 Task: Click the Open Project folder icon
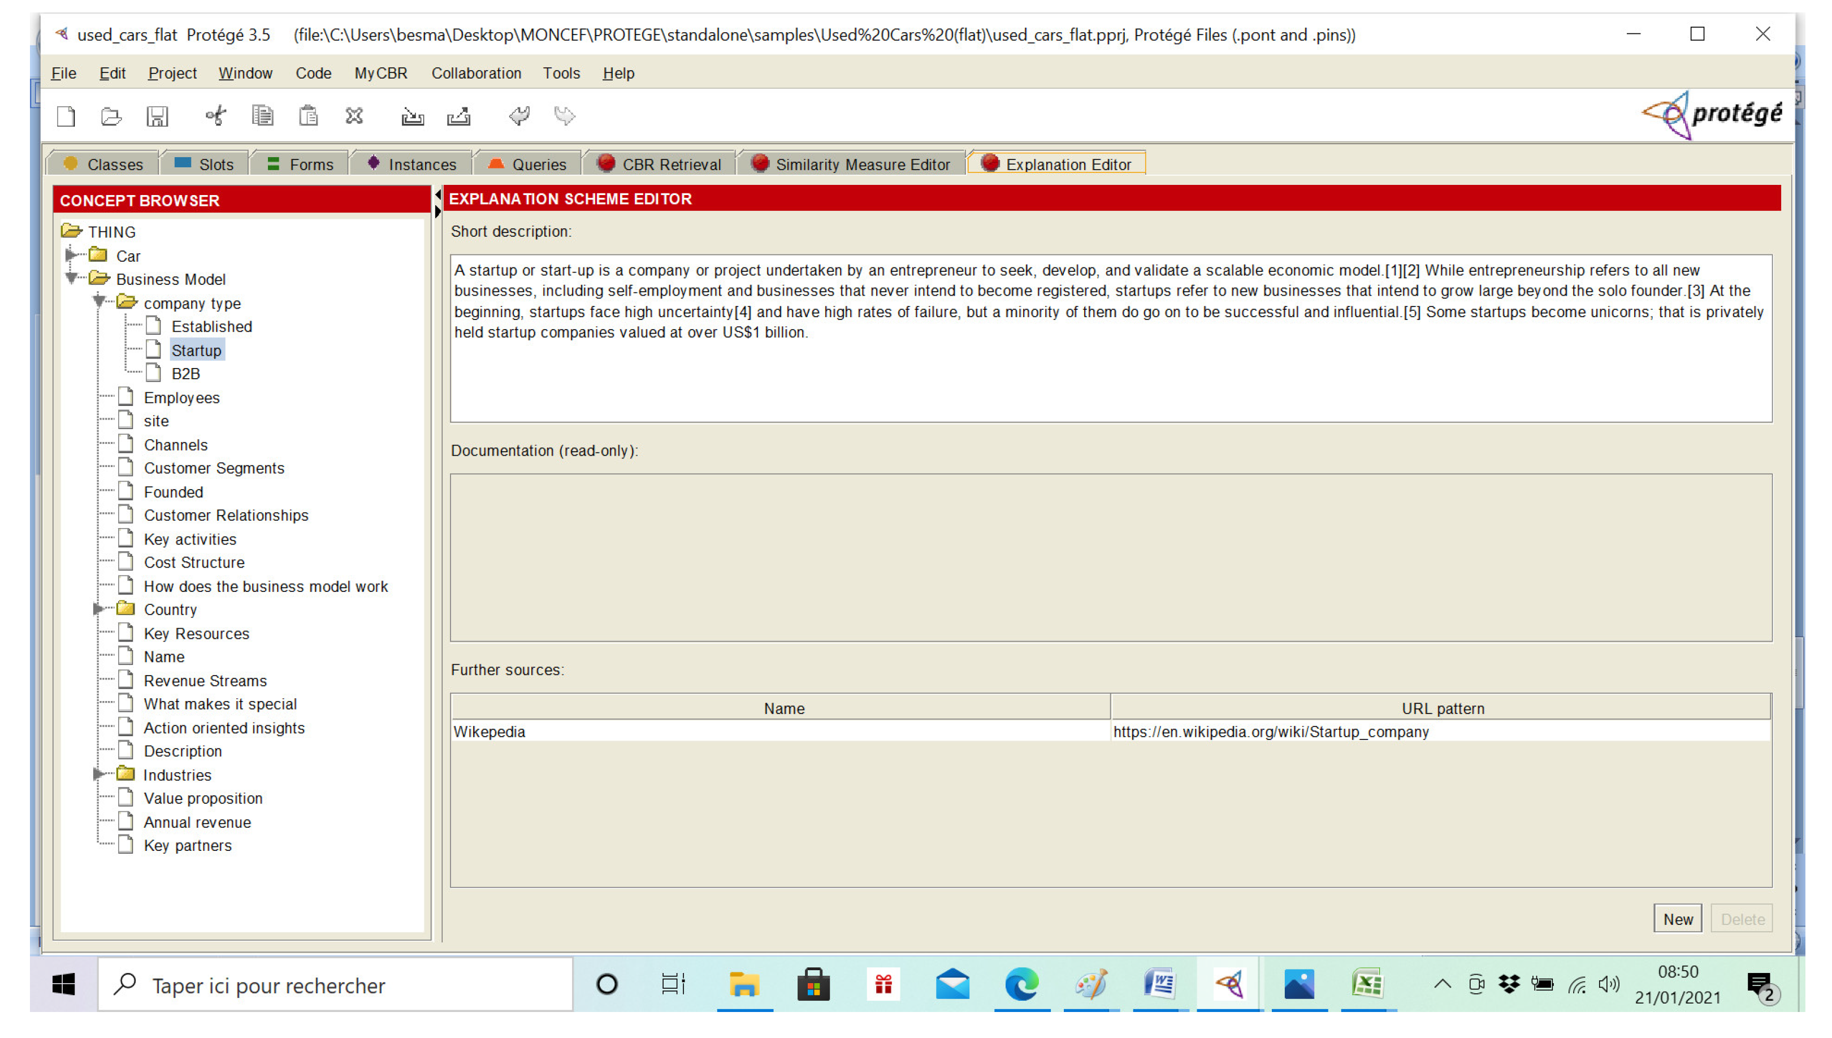pyautogui.click(x=111, y=116)
